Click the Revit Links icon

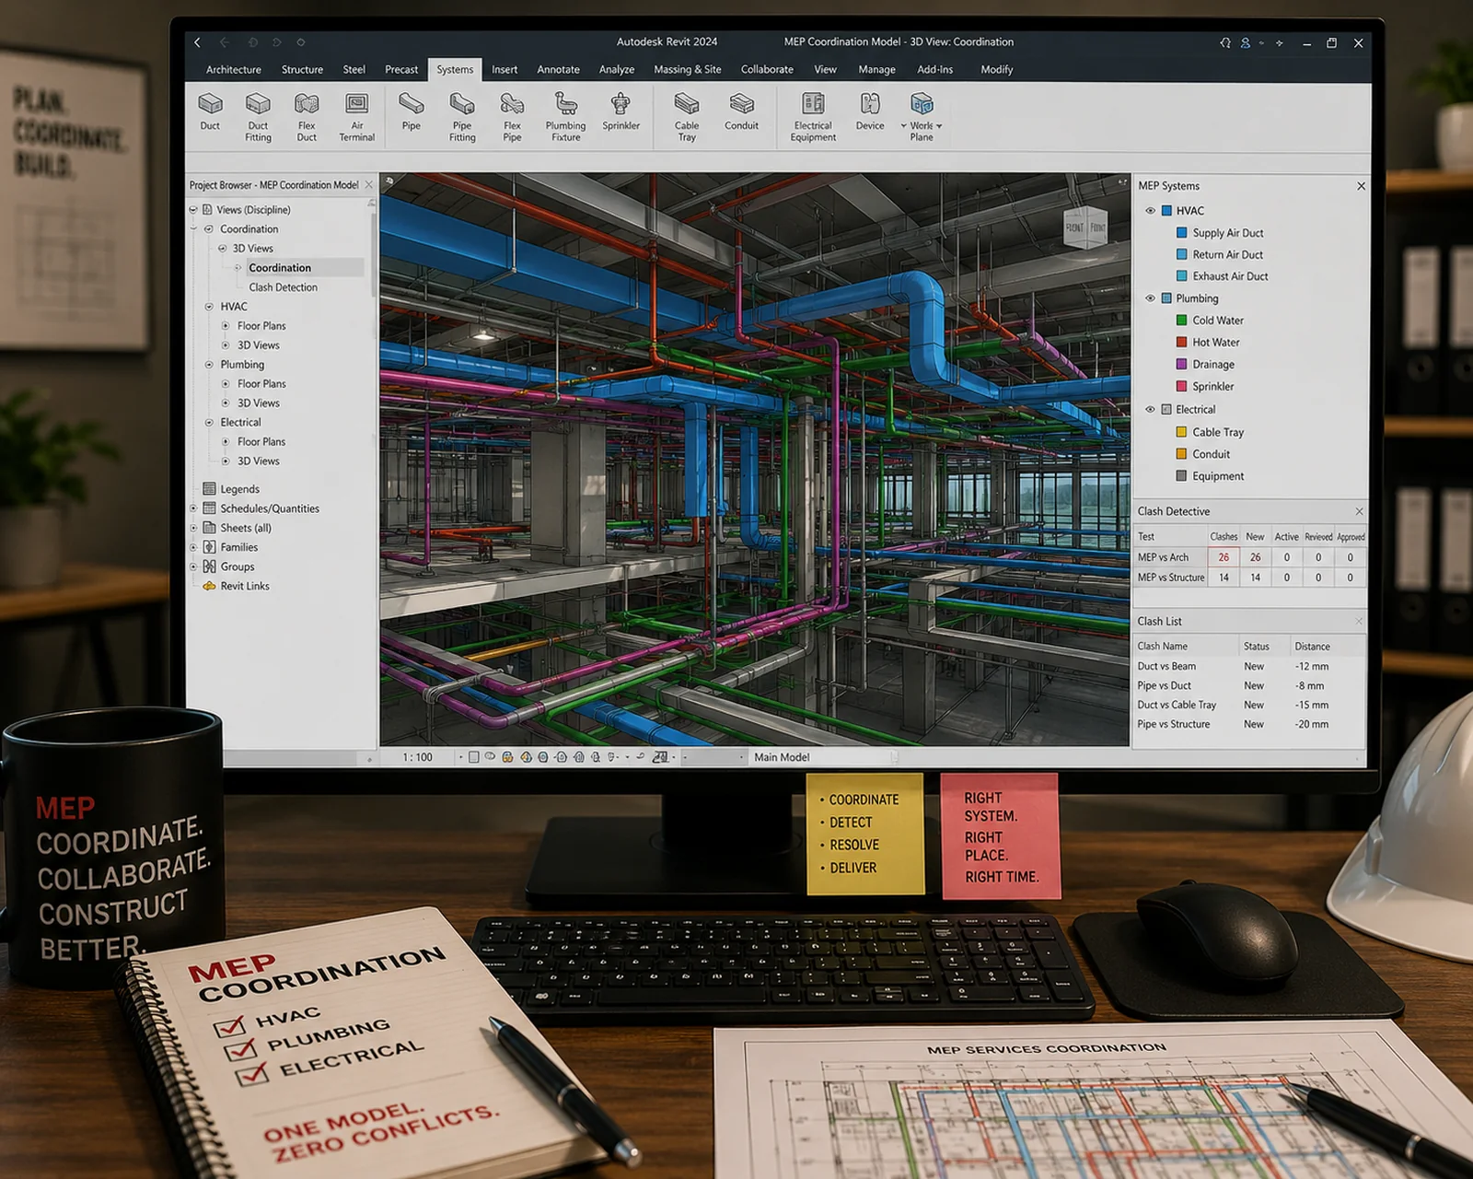209,586
